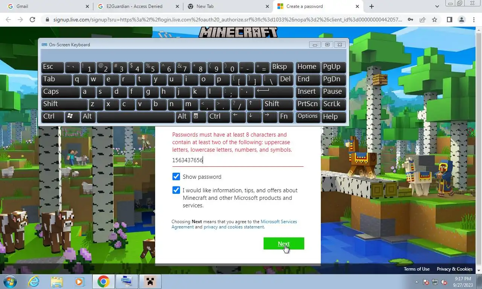Click the green Next button
This screenshot has height=289, width=482.
pos(284,243)
